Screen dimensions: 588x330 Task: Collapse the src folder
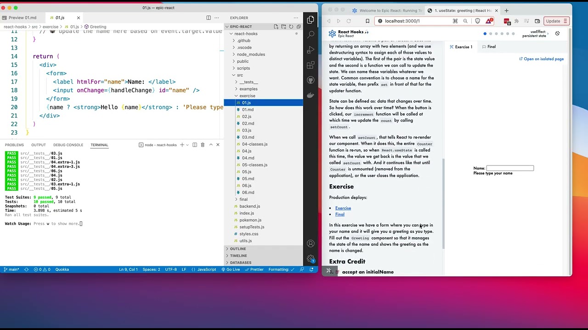tap(240, 75)
